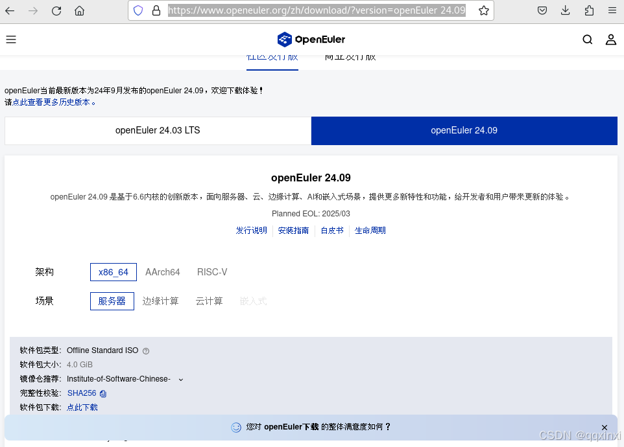The image size is (624, 447).
Task: Click the SHA256 integrity link
Action: tap(82, 393)
